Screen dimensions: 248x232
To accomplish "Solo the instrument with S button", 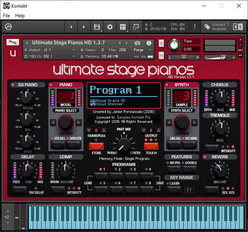I will [161, 43].
